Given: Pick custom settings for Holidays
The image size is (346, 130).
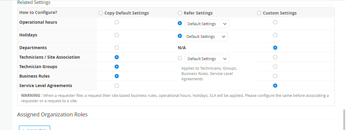Looking at the screenshot, I should click(275, 35).
